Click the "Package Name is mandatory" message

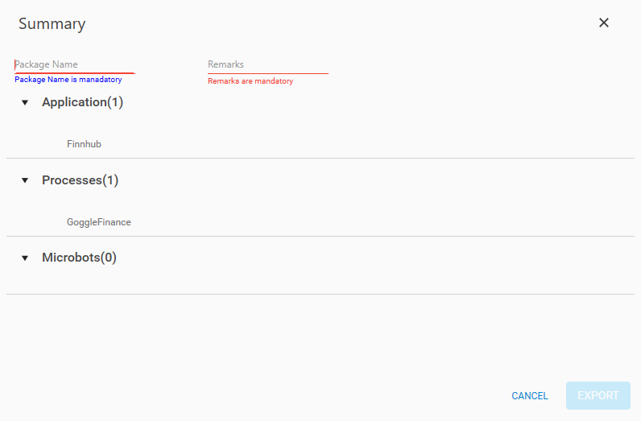pyautogui.click(x=68, y=80)
